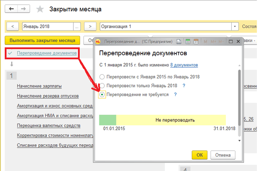Open the calculator icon in dialog title bar
This screenshot has width=279, height=171.
pyautogui.click(x=188, y=41)
